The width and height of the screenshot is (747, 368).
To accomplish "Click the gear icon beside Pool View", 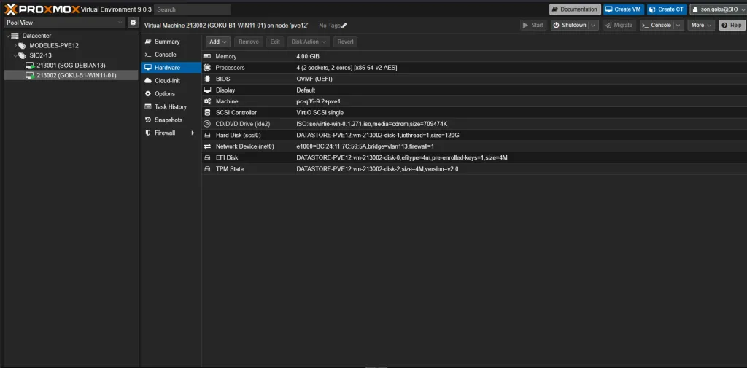I will point(133,23).
